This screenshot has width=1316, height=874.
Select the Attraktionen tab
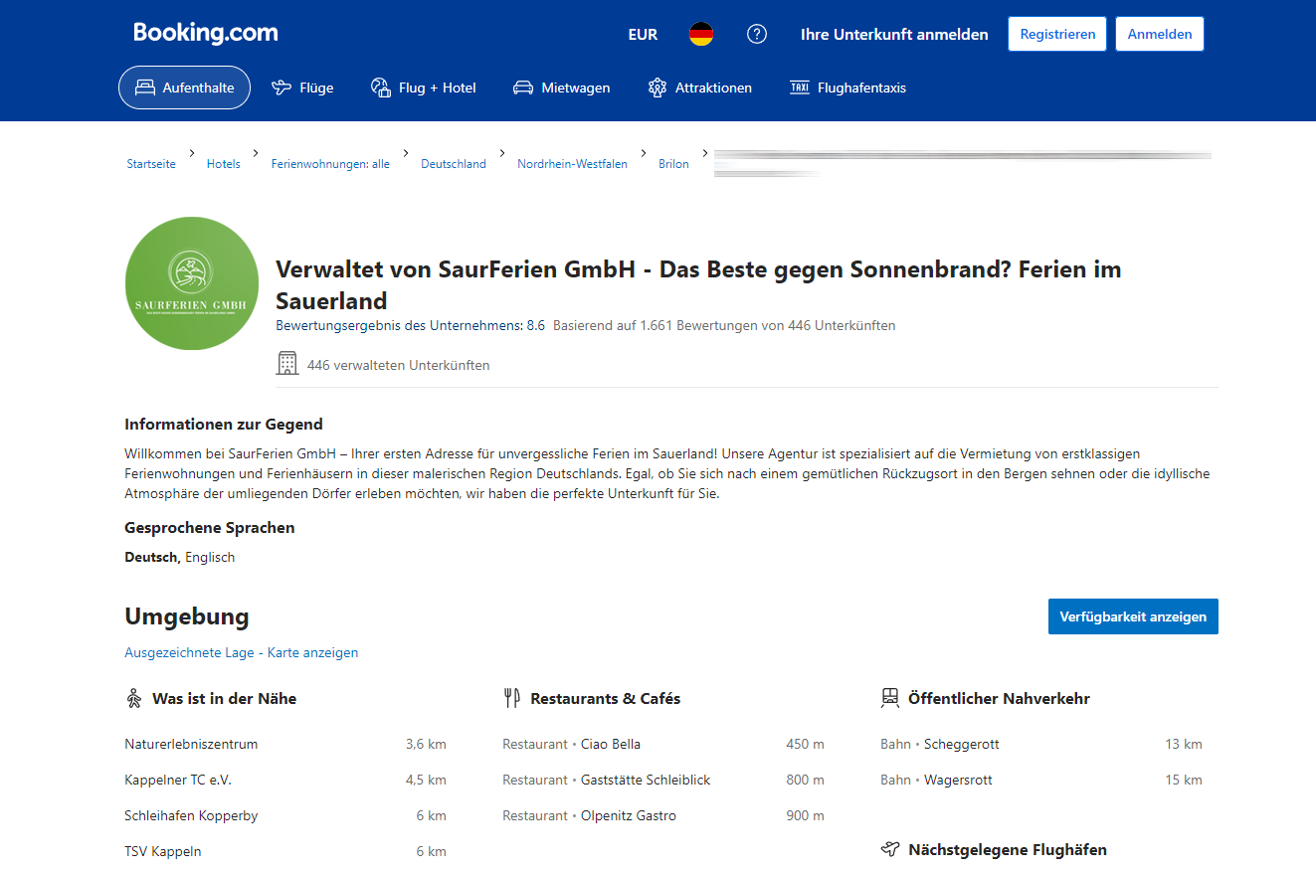[x=699, y=87]
